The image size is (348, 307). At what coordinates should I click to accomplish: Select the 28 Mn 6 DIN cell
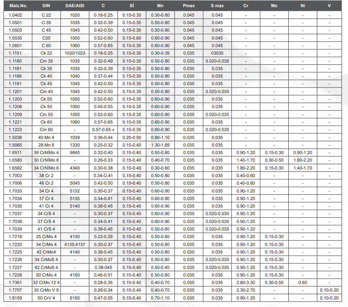click(x=46, y=145)
